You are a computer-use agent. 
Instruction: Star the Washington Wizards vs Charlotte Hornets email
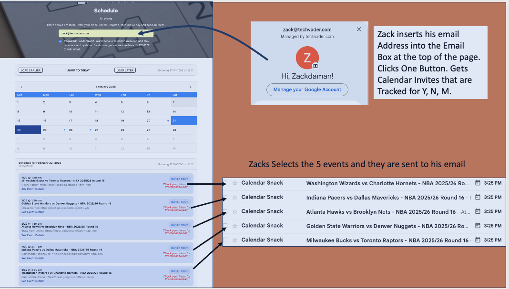[234, 183]
